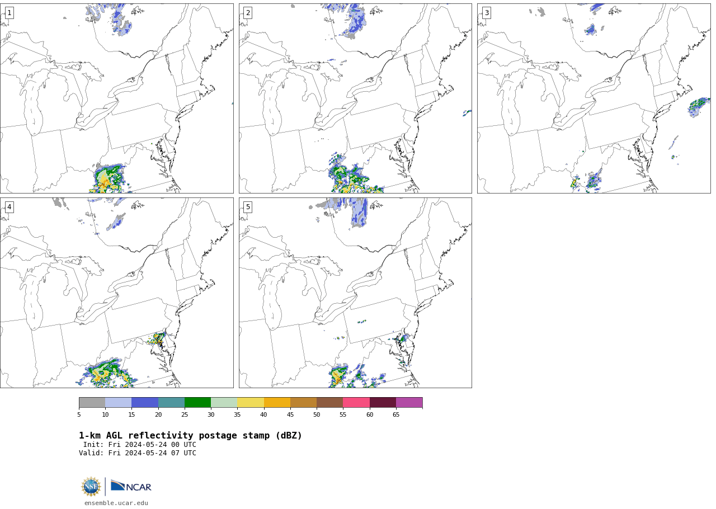Click the NSF logo icon
Image resolution: width=716 pixels, height=509 pixels.
click(91, 487)
